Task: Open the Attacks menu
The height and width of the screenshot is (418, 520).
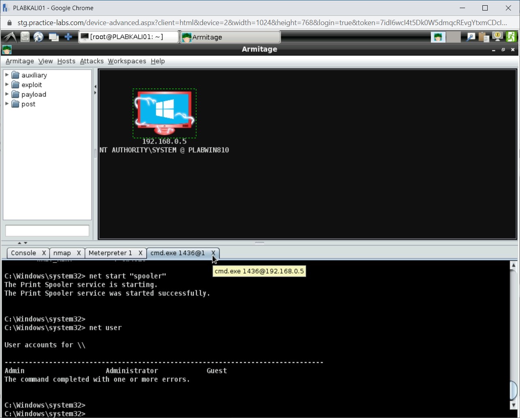Action: (x=91, y=61)
